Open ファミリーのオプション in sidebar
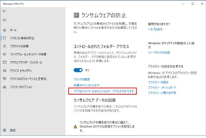Screen dimensions: 206x138 click(x=21, y=87)
